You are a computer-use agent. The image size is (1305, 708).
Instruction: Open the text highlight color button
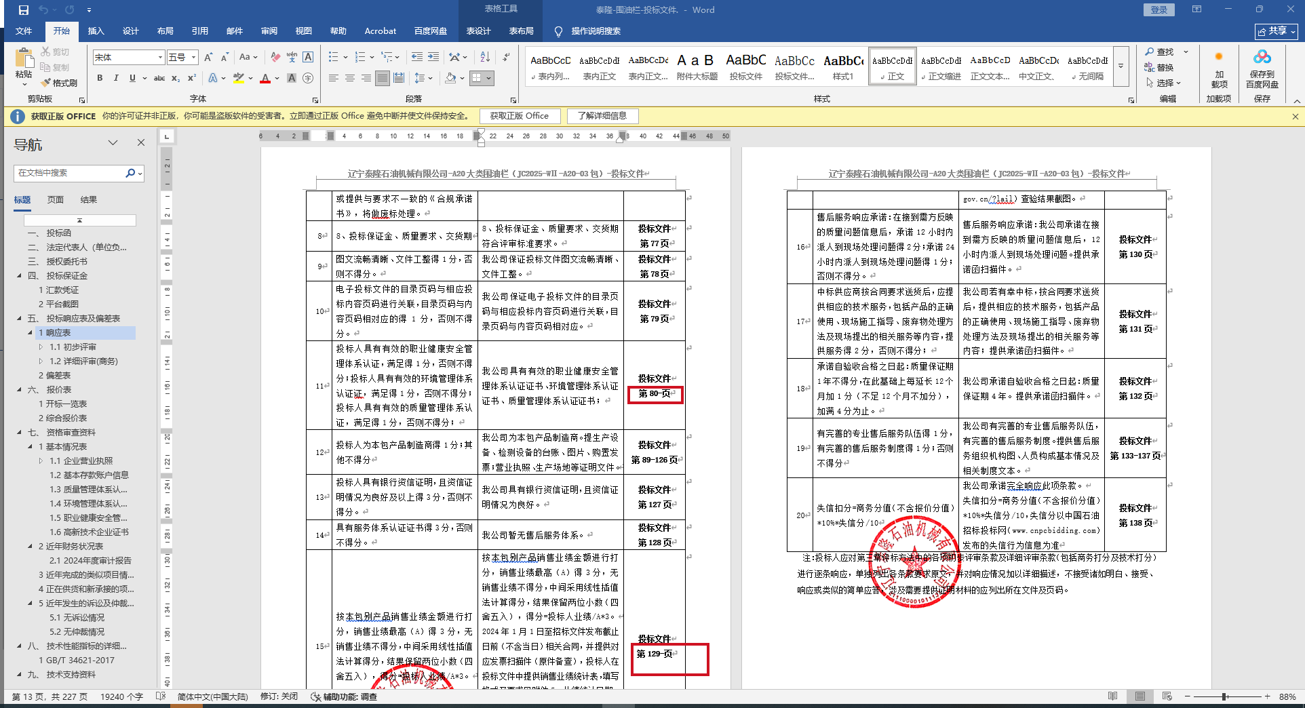tap(238, 78)
